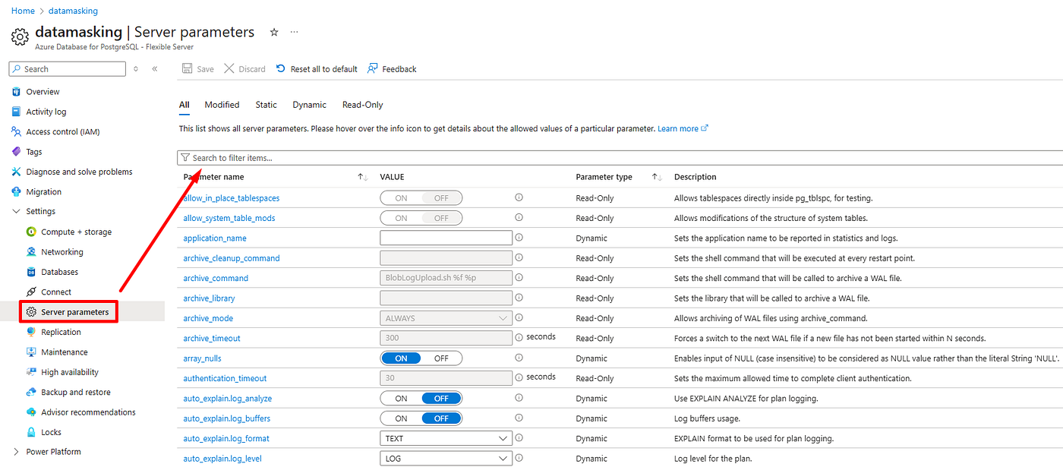Open the allow_in_place_tablespaces parameter link
Viewport: 1063px width, 467px height.
click(232, 198)
